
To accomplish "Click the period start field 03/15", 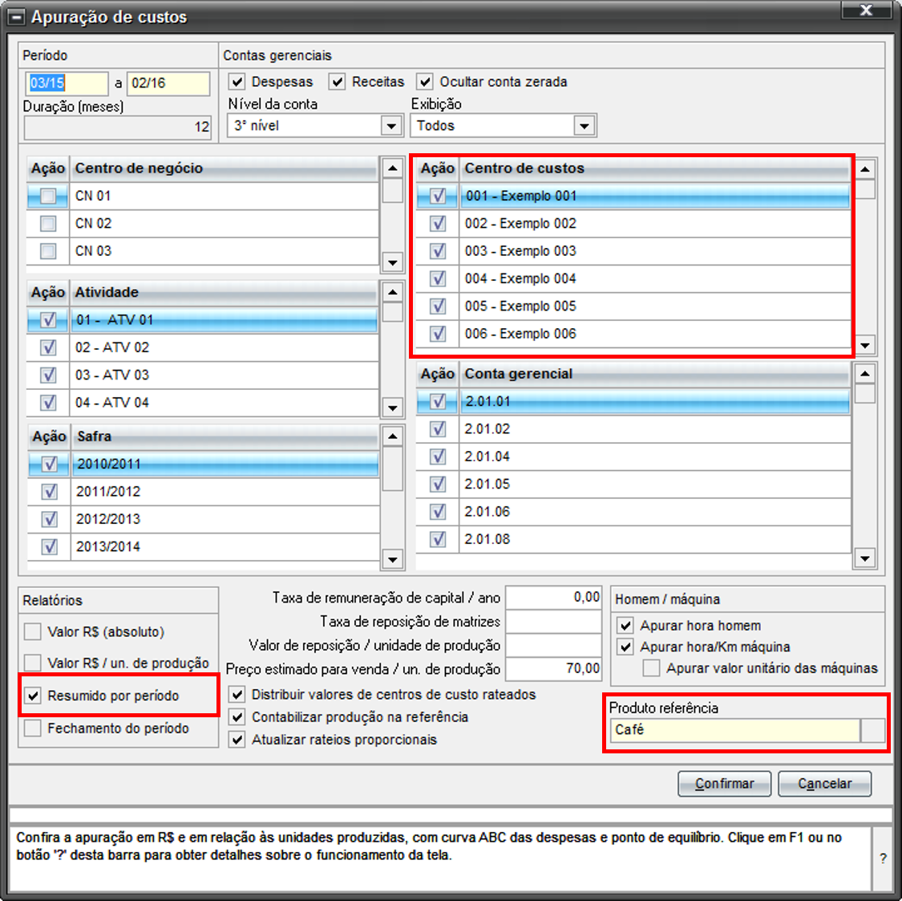I will click(67, 83).
